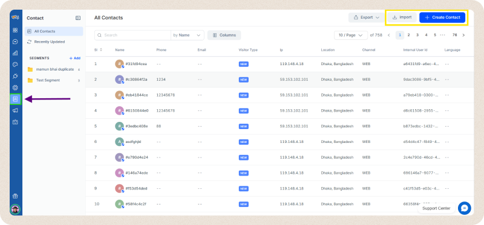Open contact #e790d4e24
The image size is (484, 225).
coord(137,157)
